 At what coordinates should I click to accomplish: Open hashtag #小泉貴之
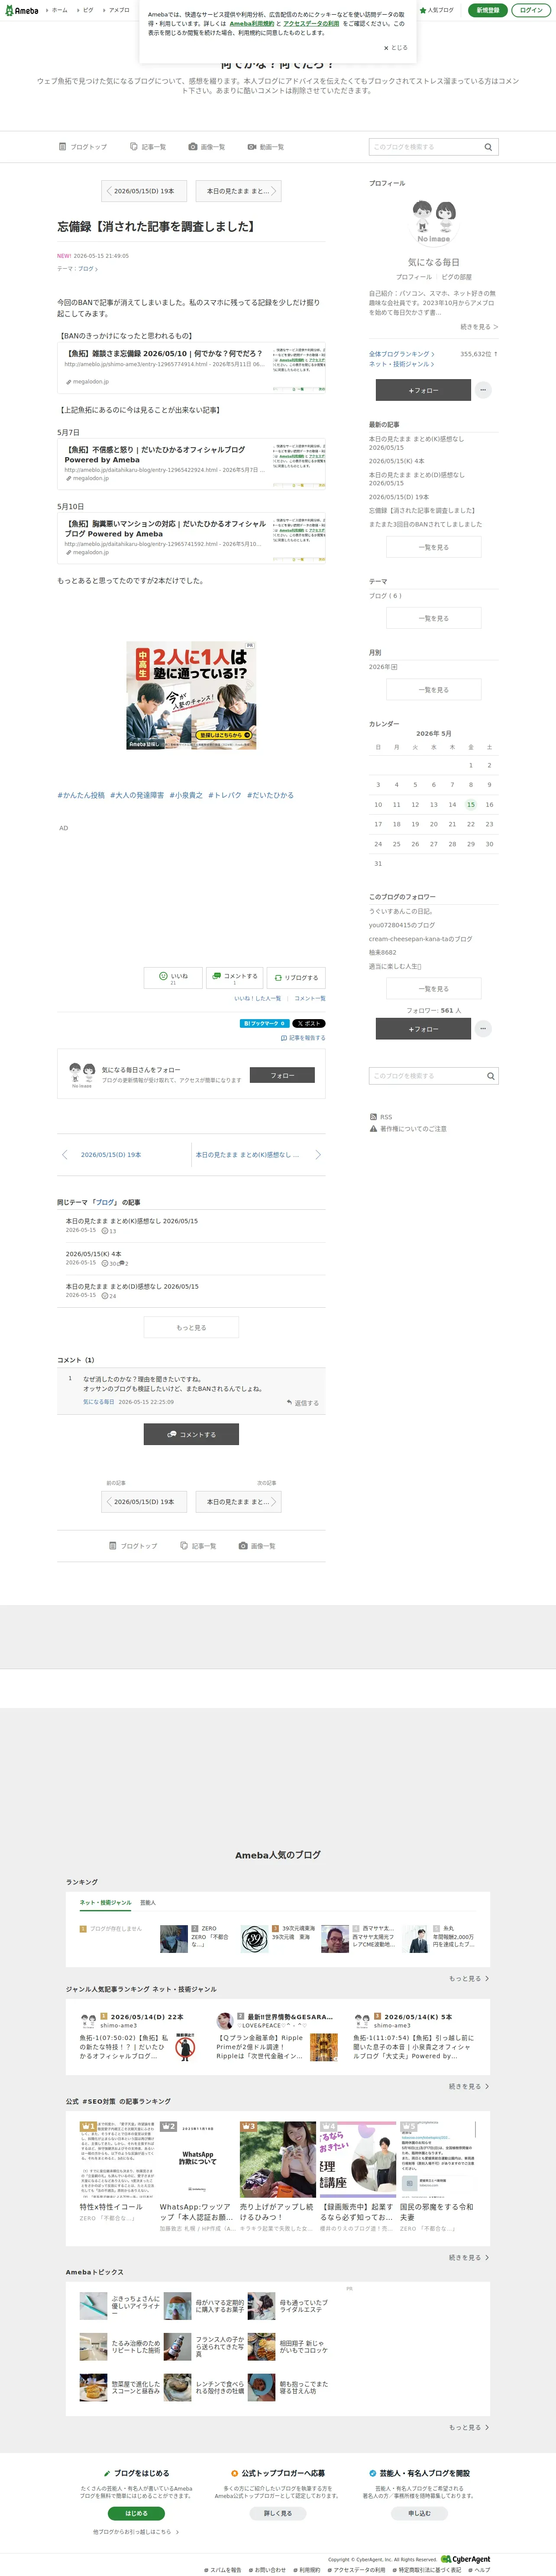(186, 795)
